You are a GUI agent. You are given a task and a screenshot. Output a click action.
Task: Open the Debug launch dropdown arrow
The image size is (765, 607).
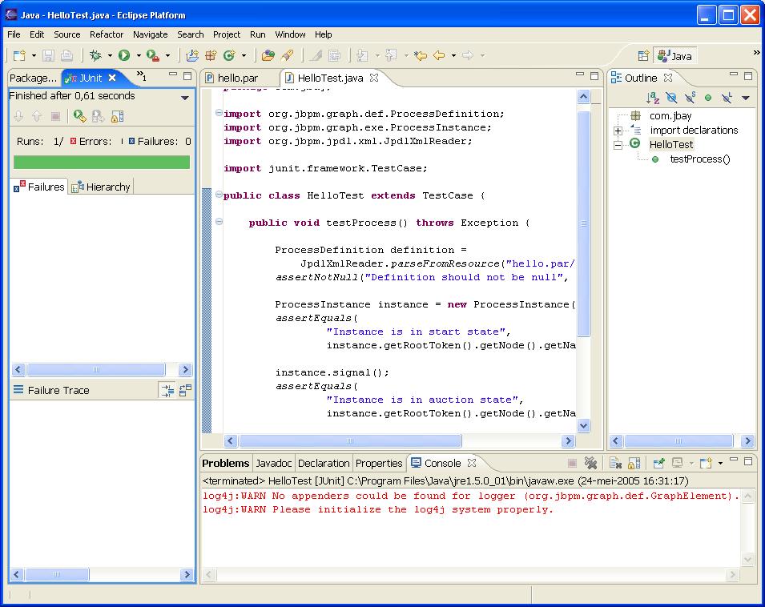tap(110, 55)
